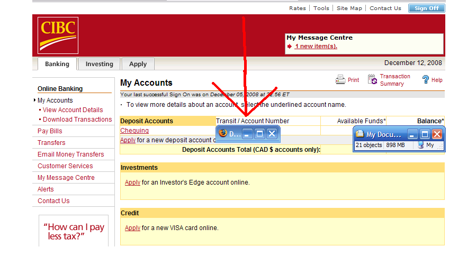
Task: Maximize the small Firefox window
Action: pos(260,134)
